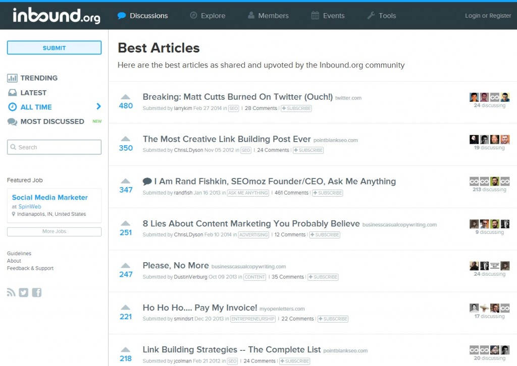The width and height of the screenshot is (517, 366).
Task: Click the location pin icon by Indianapolis
Action: coord(14,214)
